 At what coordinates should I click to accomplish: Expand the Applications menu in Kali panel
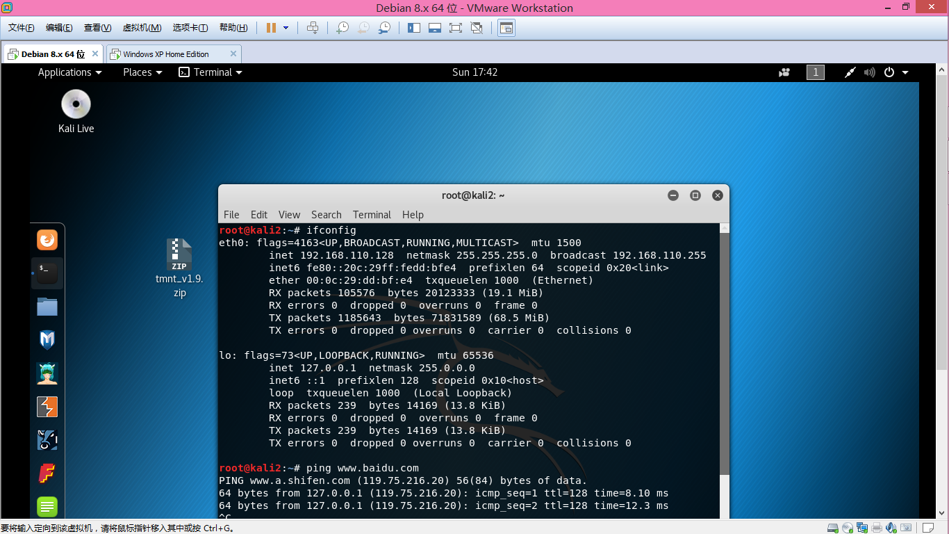[69, 72]
